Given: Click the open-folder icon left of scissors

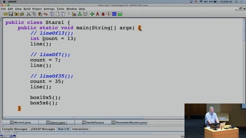Looking at the screenshot, I should [x=22, y=14].
